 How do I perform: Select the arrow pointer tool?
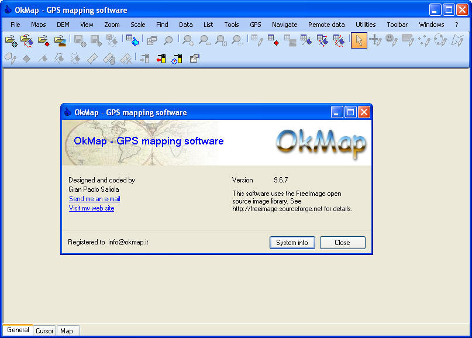point(359,42)
